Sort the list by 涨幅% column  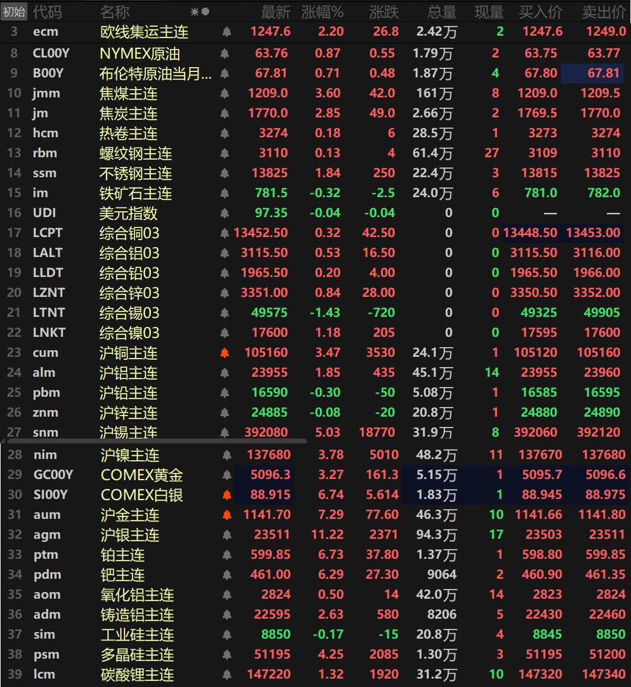[x=324, y=10]
